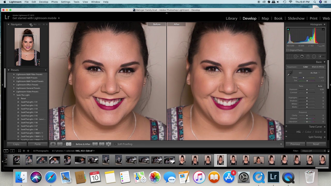
Task: Collapse the Presets panel
Action: tap(8, 70)
